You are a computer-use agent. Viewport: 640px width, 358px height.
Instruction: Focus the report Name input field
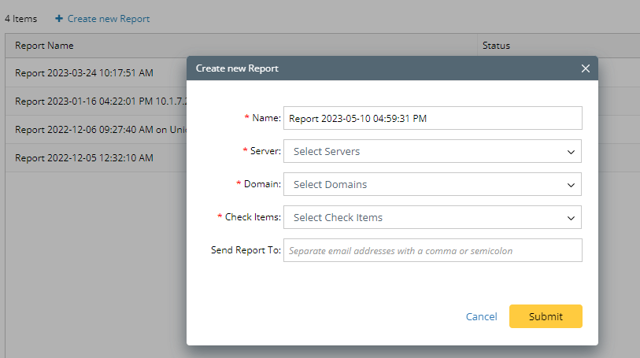point(431,118)
